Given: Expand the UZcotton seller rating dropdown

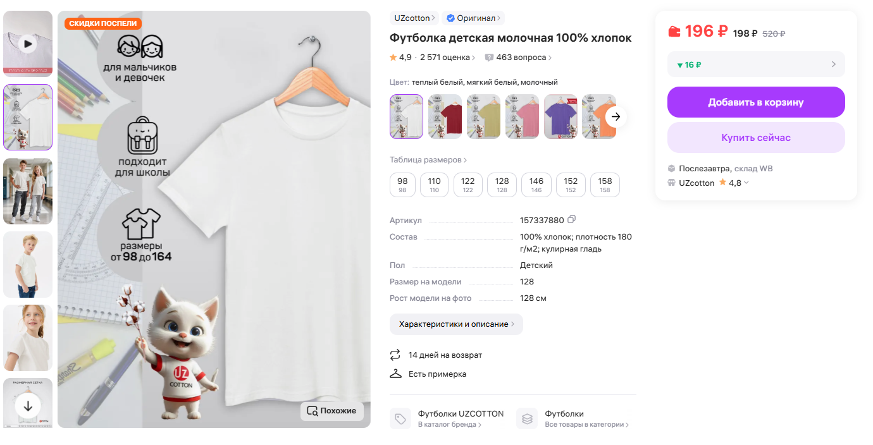Looking at the screenshot, I should click(746, 183).
